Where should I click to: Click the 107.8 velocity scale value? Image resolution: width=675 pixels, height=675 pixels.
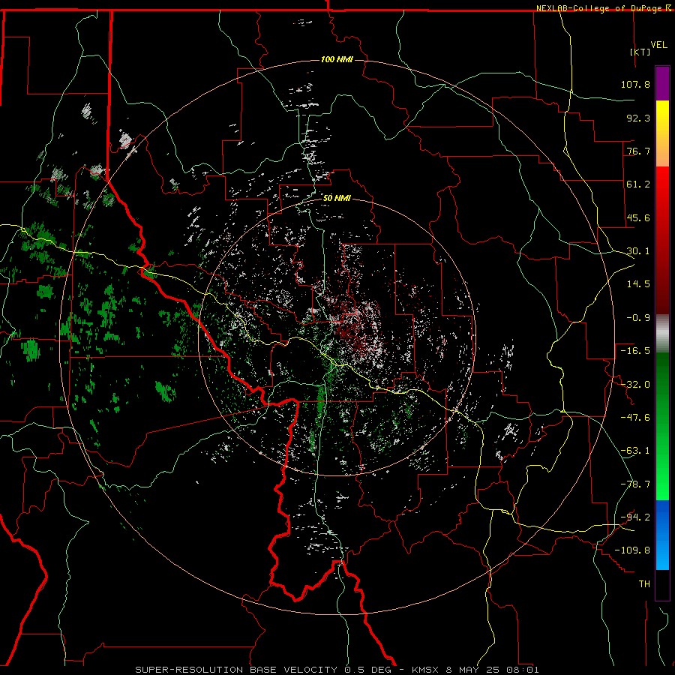(x=635, y=84)
